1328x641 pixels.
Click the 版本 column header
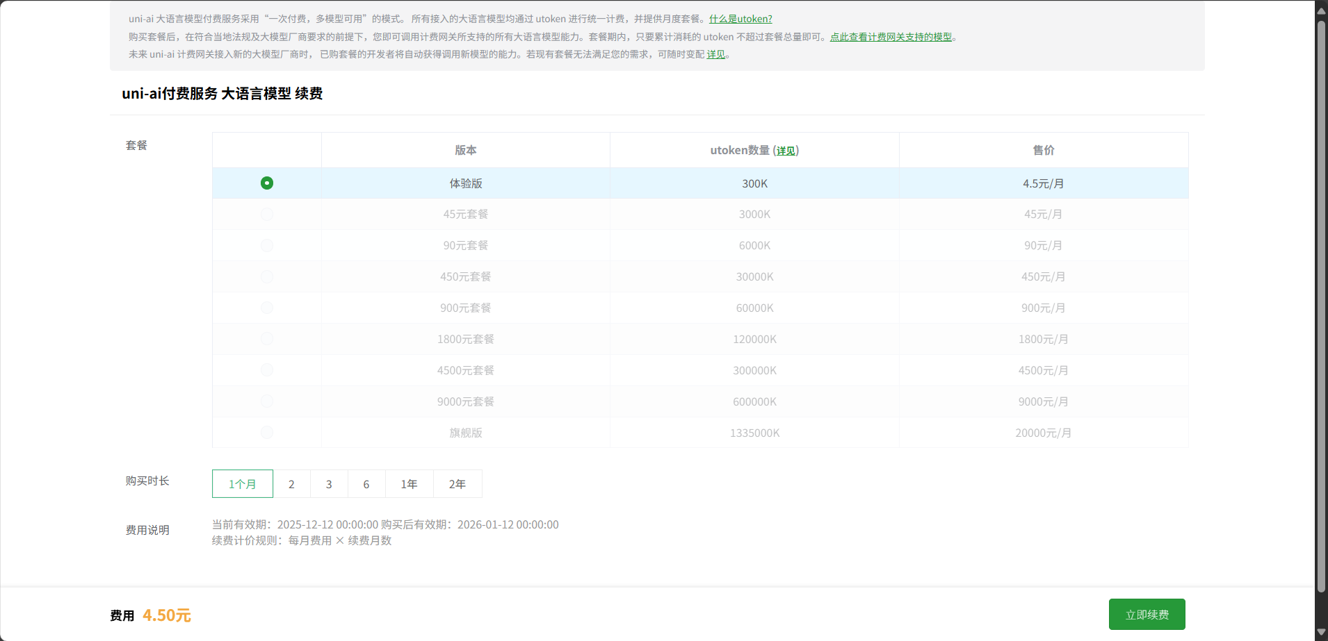pos(466,150)
